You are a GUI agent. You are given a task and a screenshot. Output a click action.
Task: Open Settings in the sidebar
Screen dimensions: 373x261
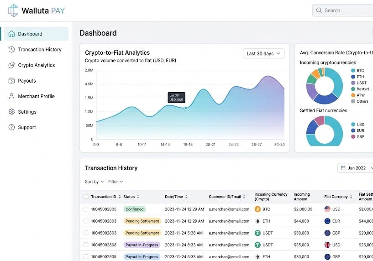tap(37, 112)
